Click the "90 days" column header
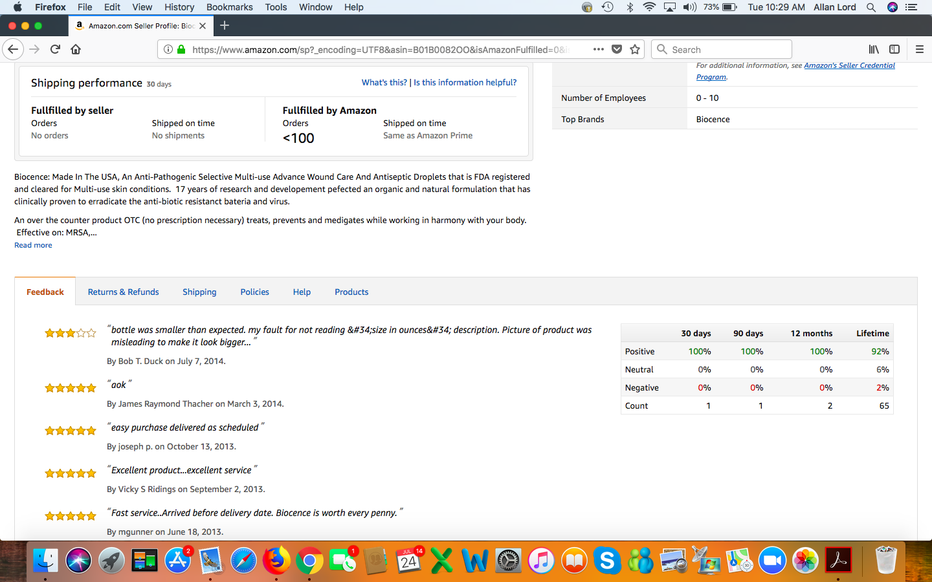This screenshot has height=582, width=932. tap(748, 333)
